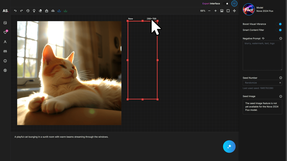Show the Seed Number info tooltip

pyautogui.click(x=281, y=78)
